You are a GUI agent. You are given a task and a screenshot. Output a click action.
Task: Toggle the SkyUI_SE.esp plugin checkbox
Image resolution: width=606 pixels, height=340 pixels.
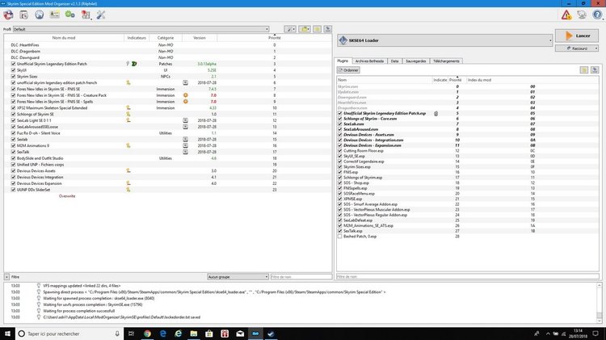click(x=340, y=156)
